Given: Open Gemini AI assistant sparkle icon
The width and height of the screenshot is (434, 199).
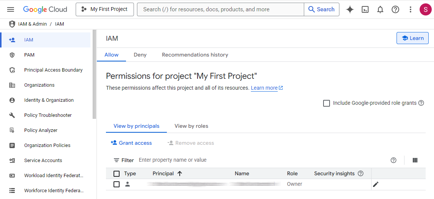Looking at the screenshot, I should pos(350,9).
